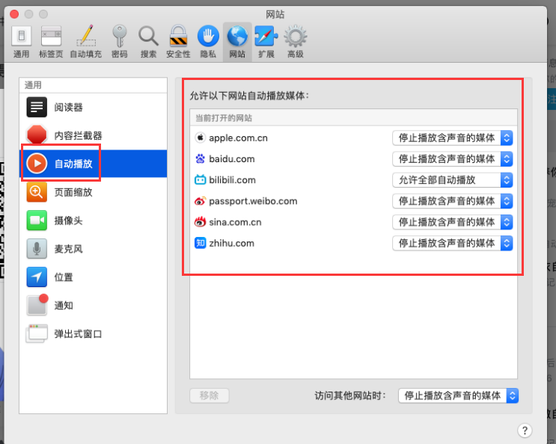Open help with the question mark button
The height and width of the screenshot is (444, 556).
coord(525,431)
